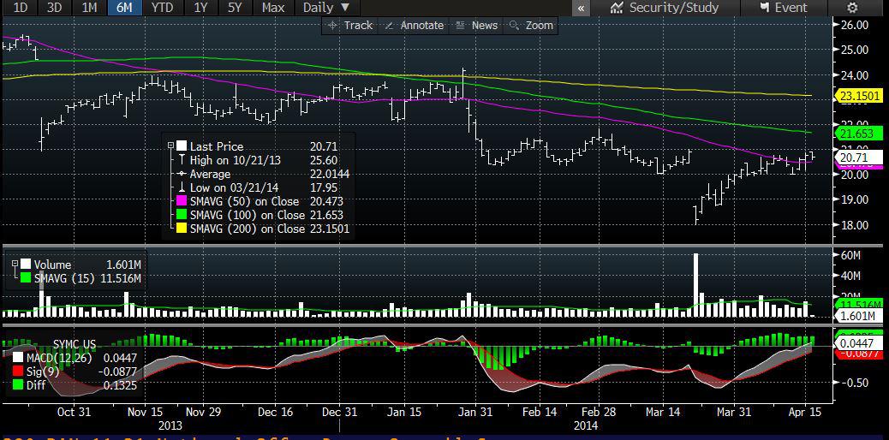Open chart settings gear icon

click(x=852, y=8)
